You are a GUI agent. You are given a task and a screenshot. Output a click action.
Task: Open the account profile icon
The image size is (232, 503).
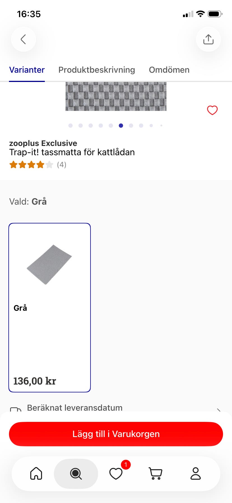[196, 474]
